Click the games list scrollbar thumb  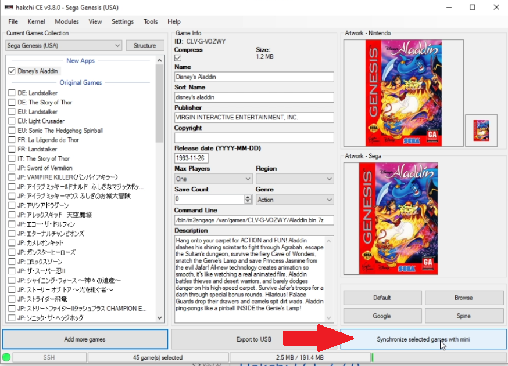coord(159,103)
